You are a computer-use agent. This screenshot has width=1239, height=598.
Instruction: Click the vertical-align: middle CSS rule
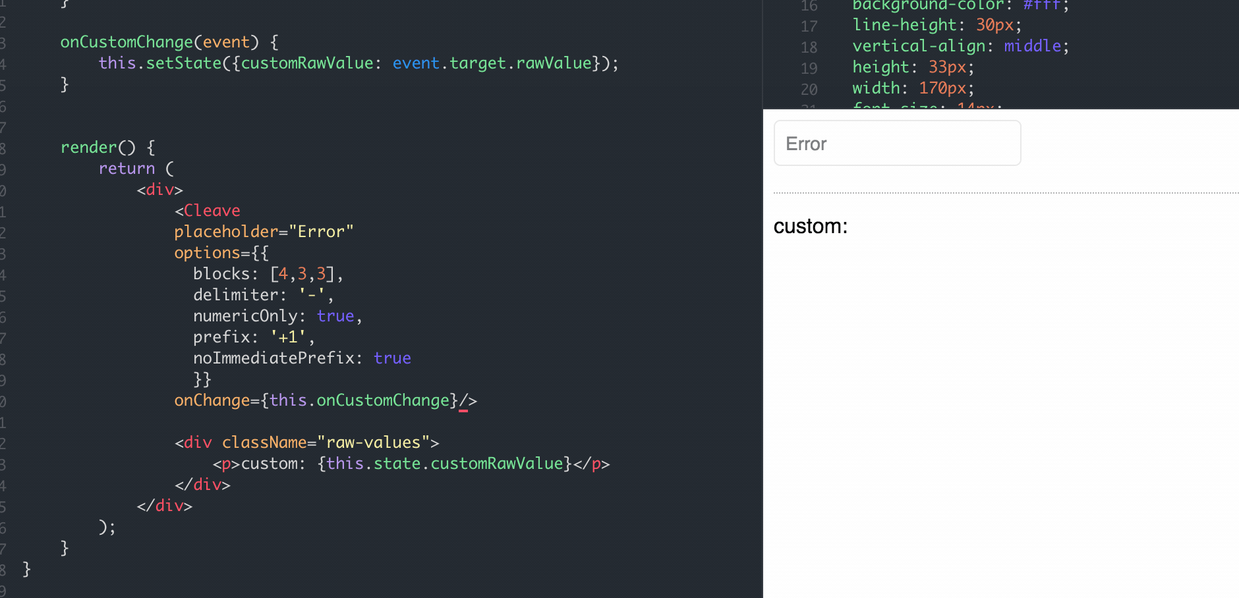[x=959, y=45]
